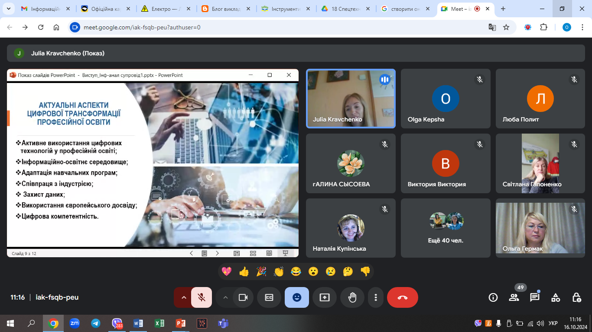
Task: Click the raise hand icon
Action: click(352, 297)
